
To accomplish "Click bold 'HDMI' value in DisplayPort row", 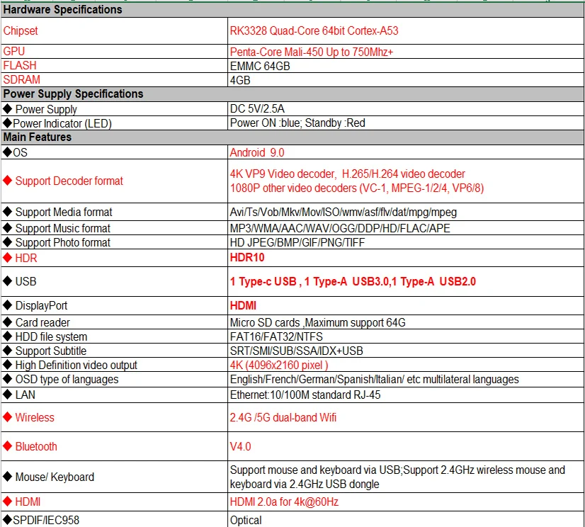I will (406, 306).
